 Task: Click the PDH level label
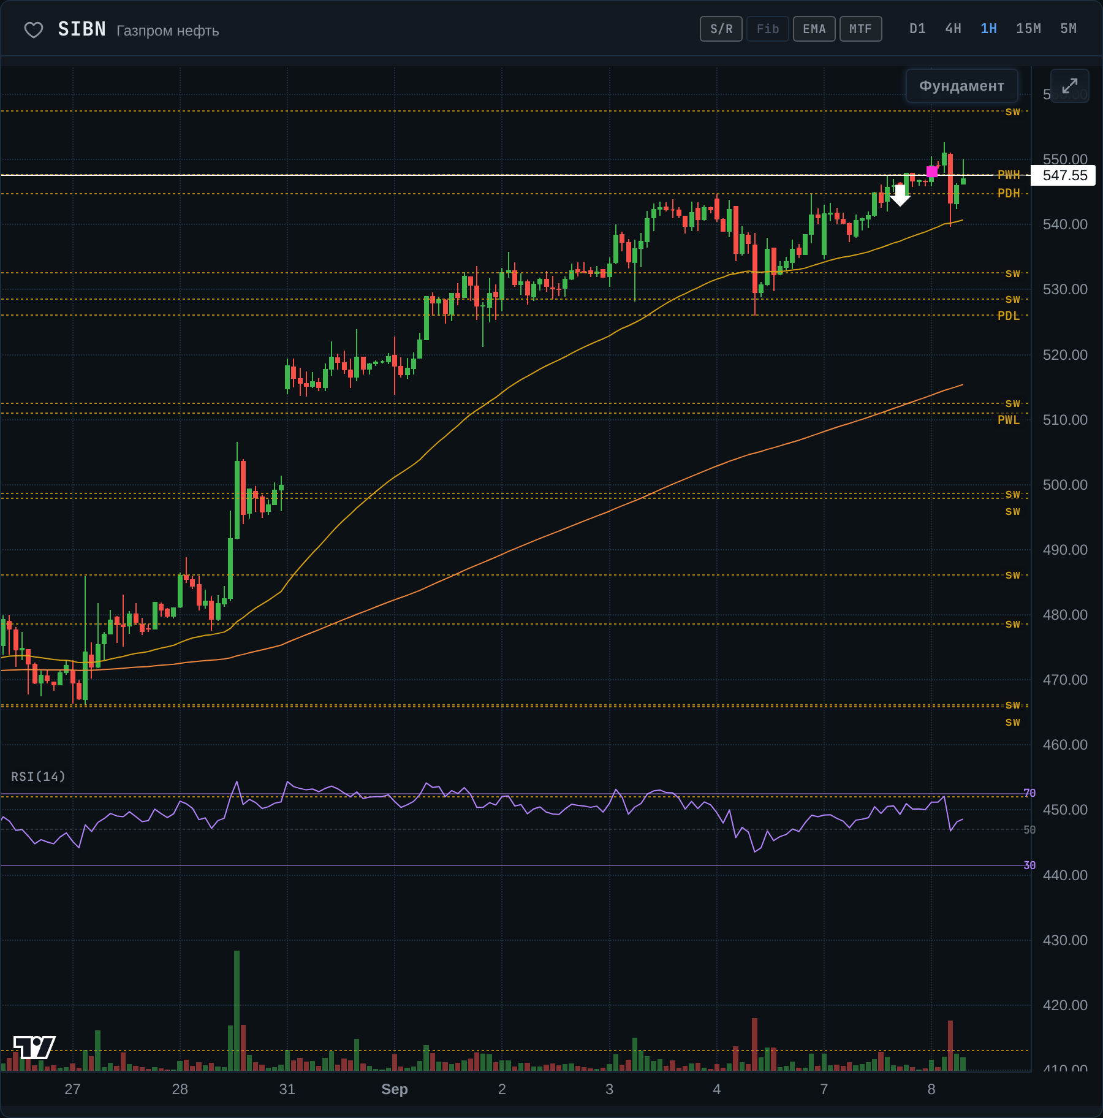tap(1009, 194)
